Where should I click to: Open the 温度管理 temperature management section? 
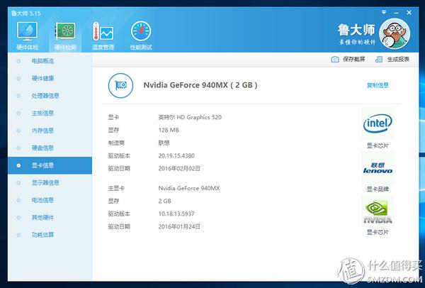pyautogui.click(x=103, y=35)
